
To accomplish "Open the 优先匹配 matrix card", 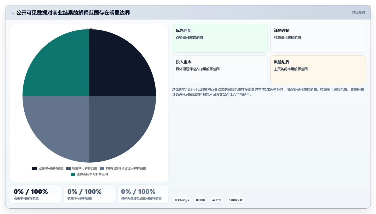I will pyautogui.click(x=220, y=38).
